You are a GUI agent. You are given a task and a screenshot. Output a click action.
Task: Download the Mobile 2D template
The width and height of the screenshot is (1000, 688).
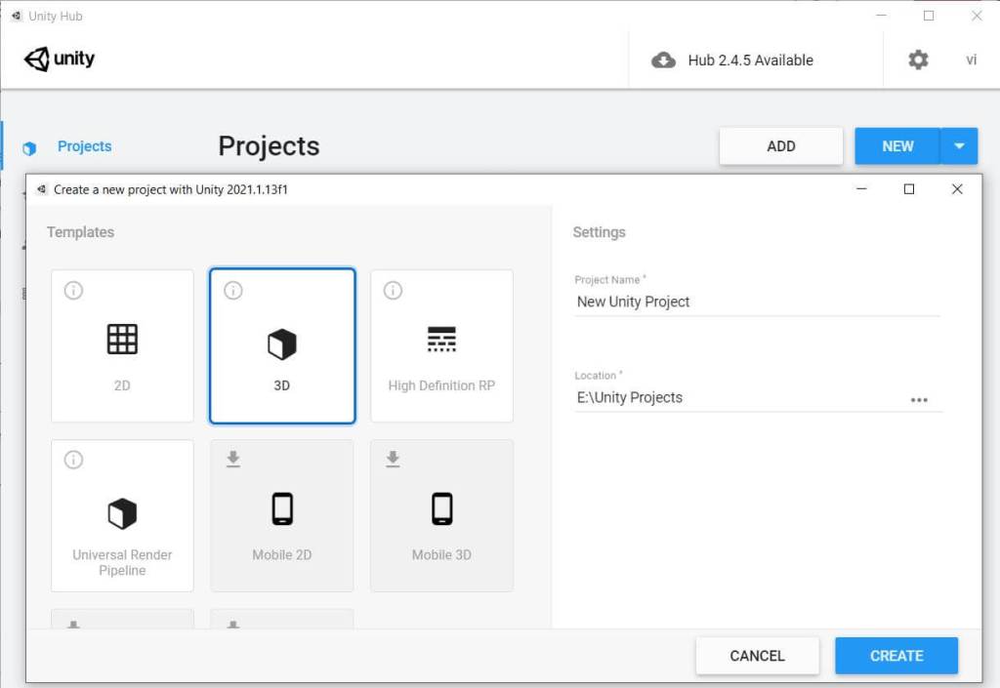pyautogui.click(x=233, y=460)
